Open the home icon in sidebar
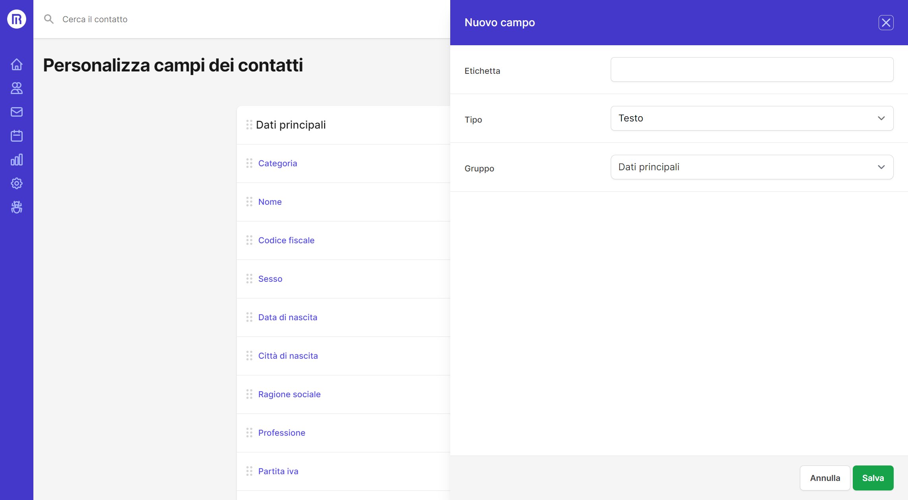 pyautogui.click(x=17, y=64)
